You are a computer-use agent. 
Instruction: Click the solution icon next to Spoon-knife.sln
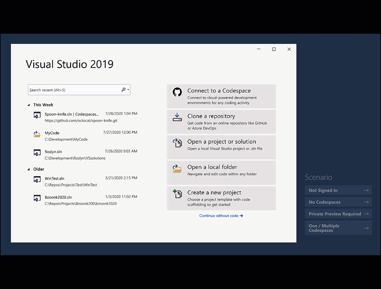[x=37, y=115]
